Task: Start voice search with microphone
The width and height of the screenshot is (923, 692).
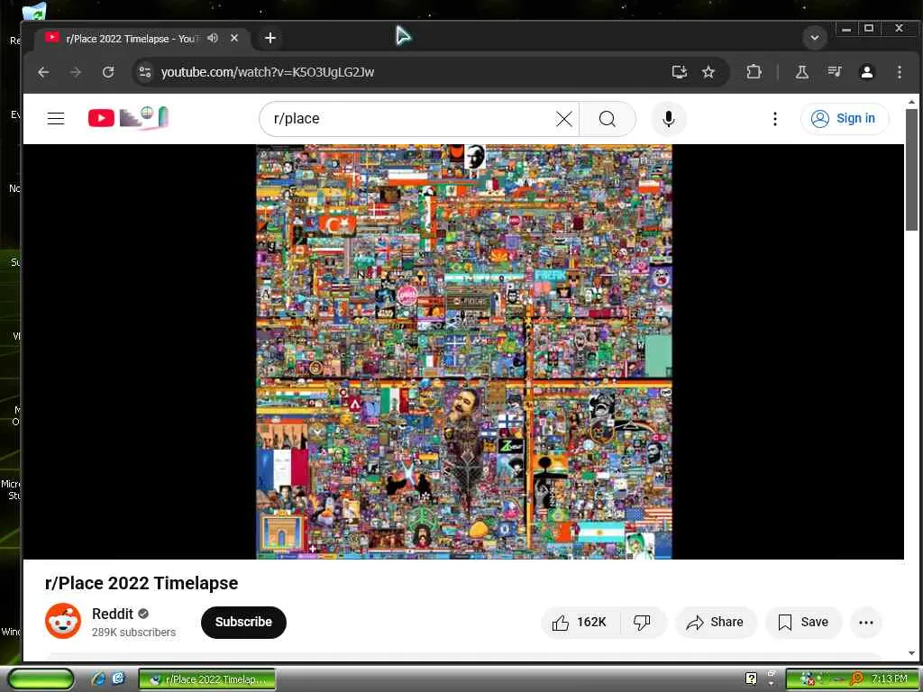Action: [668, 119]
